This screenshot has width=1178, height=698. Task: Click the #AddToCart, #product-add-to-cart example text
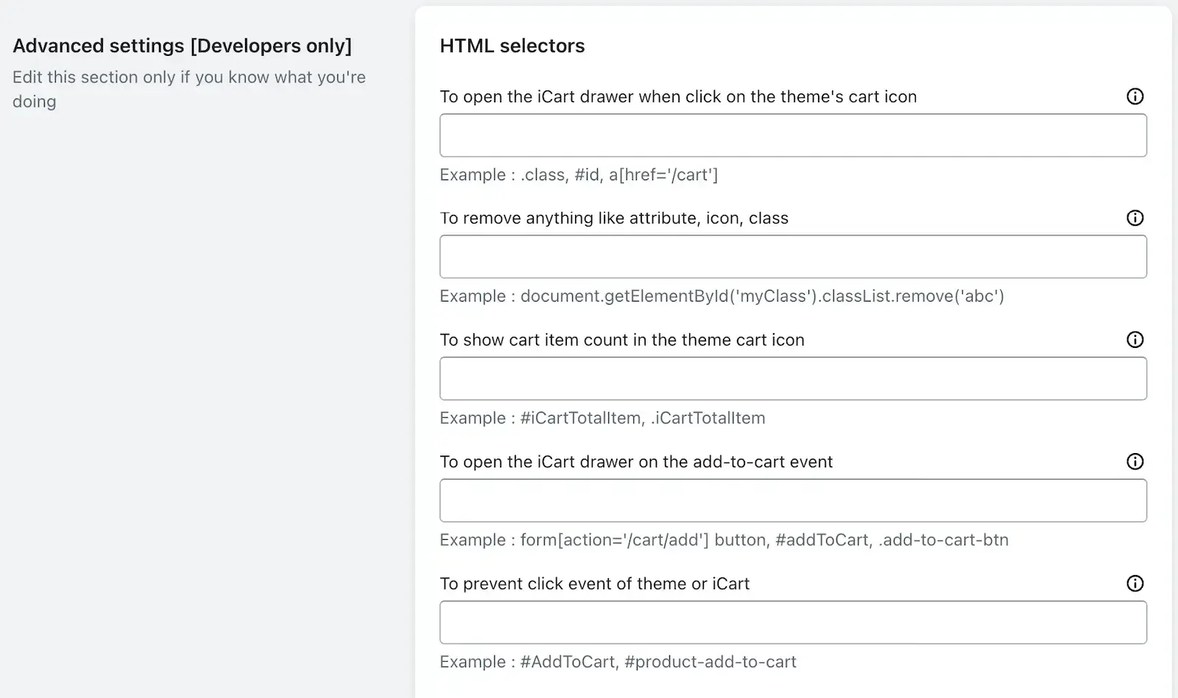pyautogui.click(x=658, y=662)
